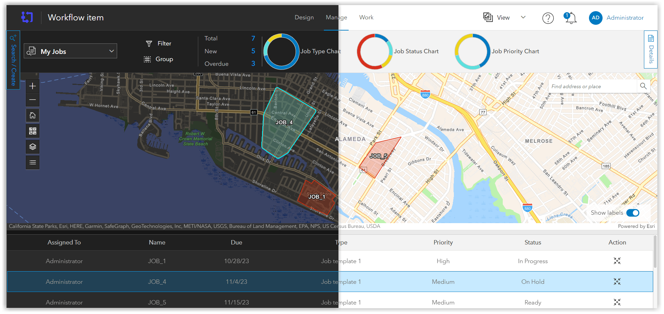Toggle the Show labels switch
Viewport: 664px width, 314px height.
coord(633,213)
